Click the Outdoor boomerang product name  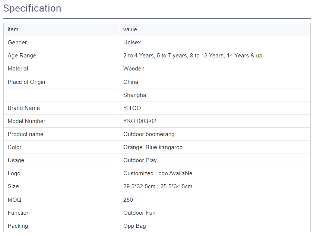(x=149, y=134)
